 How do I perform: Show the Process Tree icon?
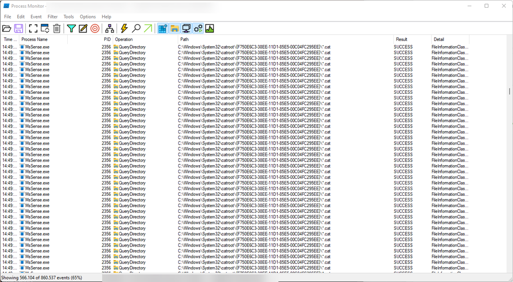(x=109, y=29)
